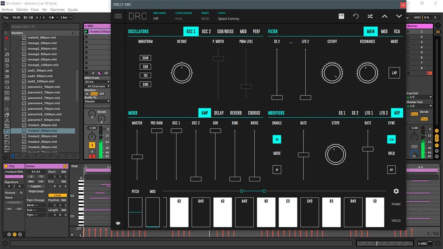Go to next patch with the down chevron
Viewport: 443px width, 249px height.
pos(399,16)
